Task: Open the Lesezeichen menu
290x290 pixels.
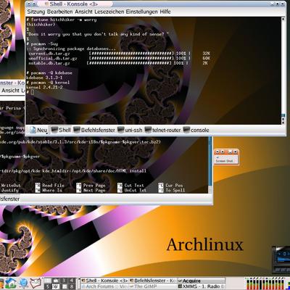Action: (x=109, y=12)
